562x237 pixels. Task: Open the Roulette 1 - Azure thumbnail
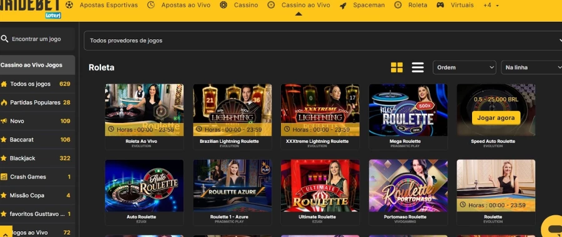click(232, 185)
